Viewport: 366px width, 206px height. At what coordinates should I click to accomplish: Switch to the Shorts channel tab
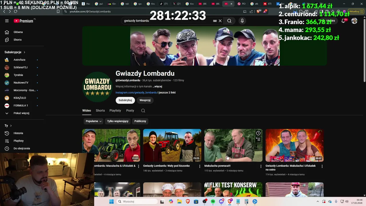[x=100, y=110]
